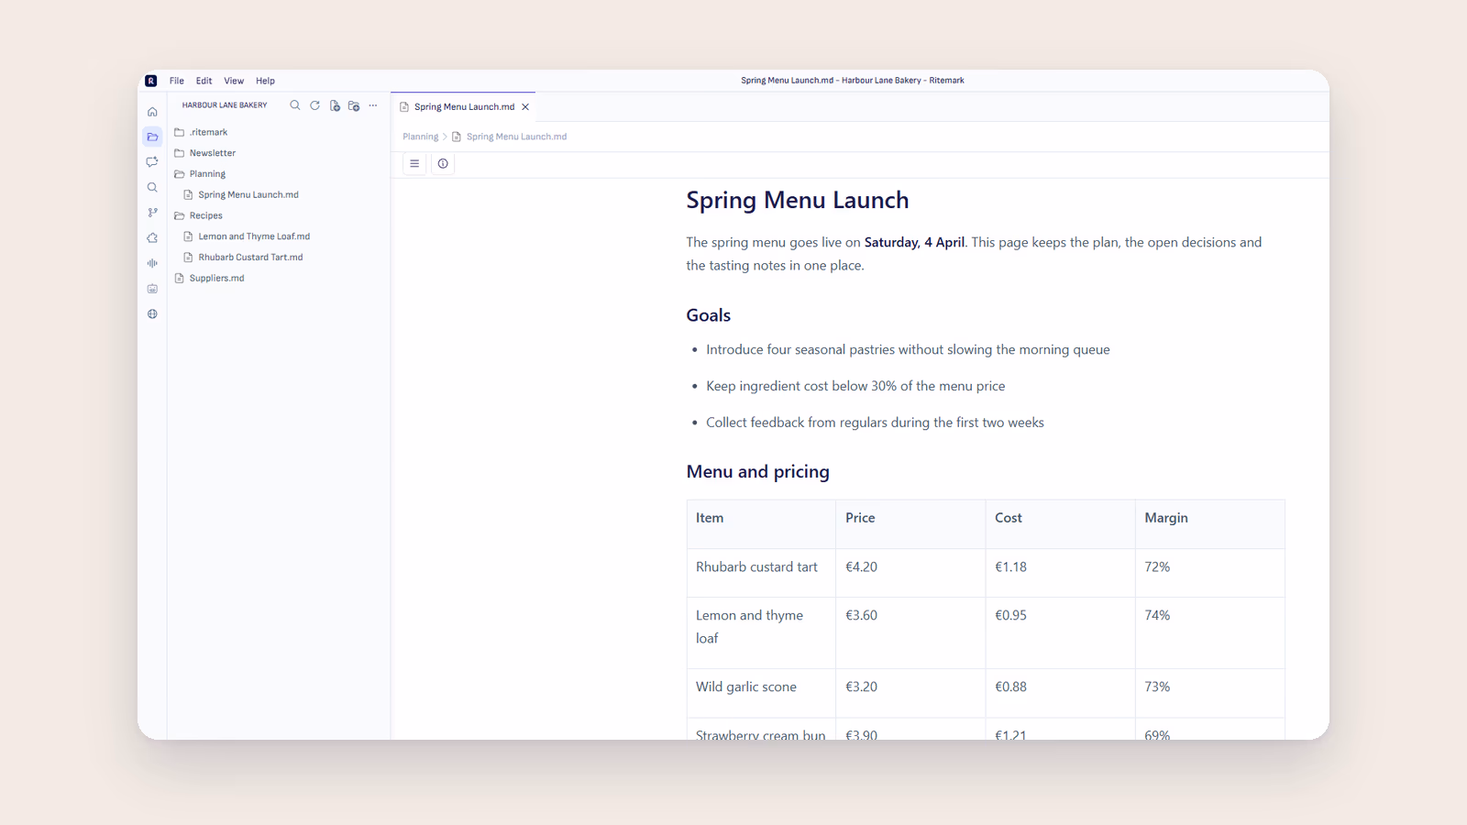Open explorer more actions ellipsis
This screenshot has height=825, width=1467.
coord(373,105)
